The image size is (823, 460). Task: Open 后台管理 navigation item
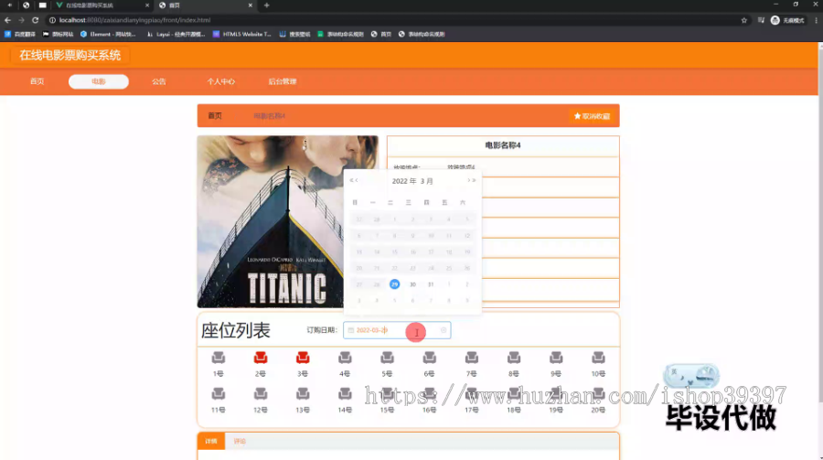(x=283, y=81)
